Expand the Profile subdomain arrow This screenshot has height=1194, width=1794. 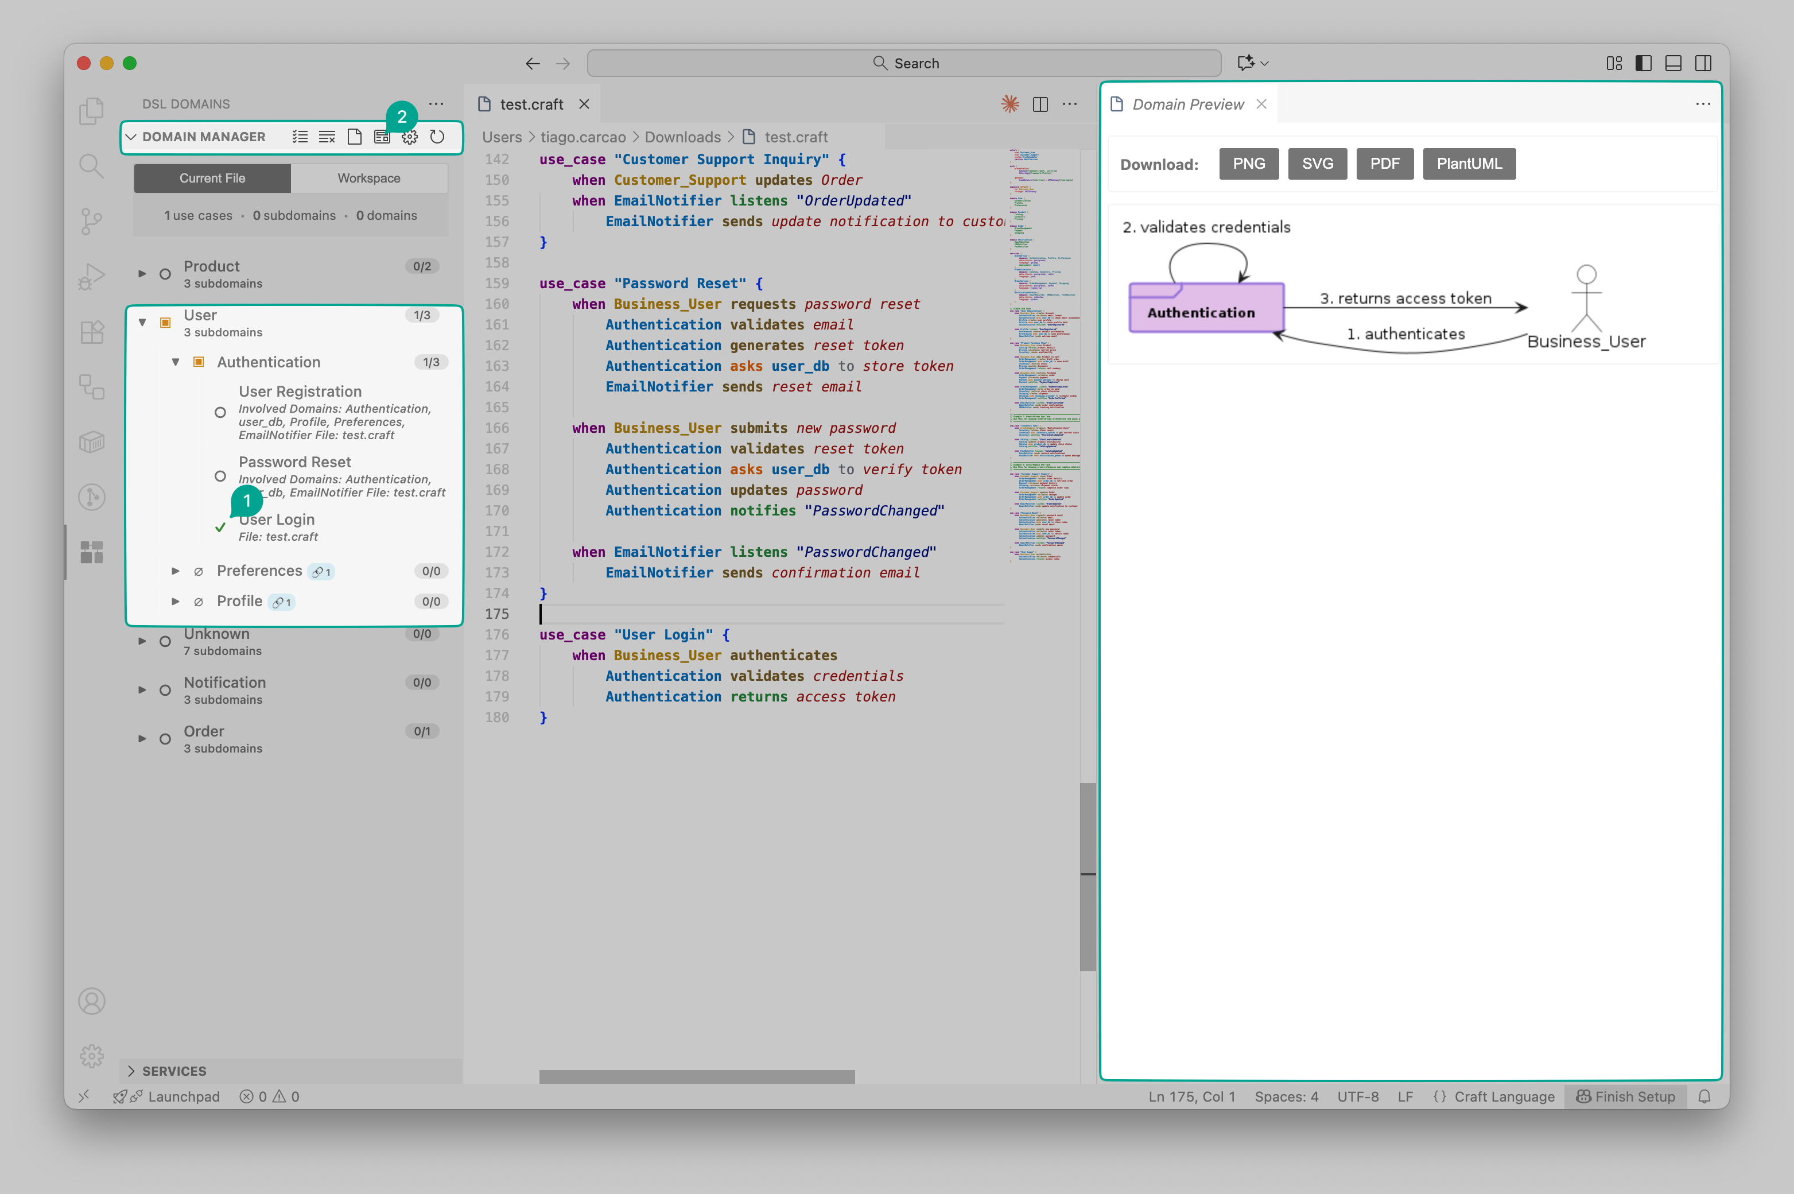coord(176,602)
